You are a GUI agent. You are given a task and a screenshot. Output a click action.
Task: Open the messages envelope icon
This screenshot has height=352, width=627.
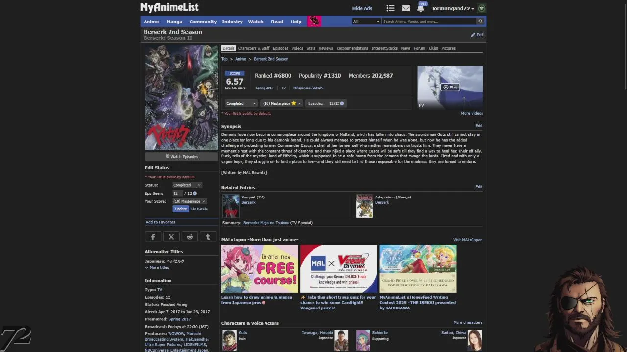(x=406, y=8)
